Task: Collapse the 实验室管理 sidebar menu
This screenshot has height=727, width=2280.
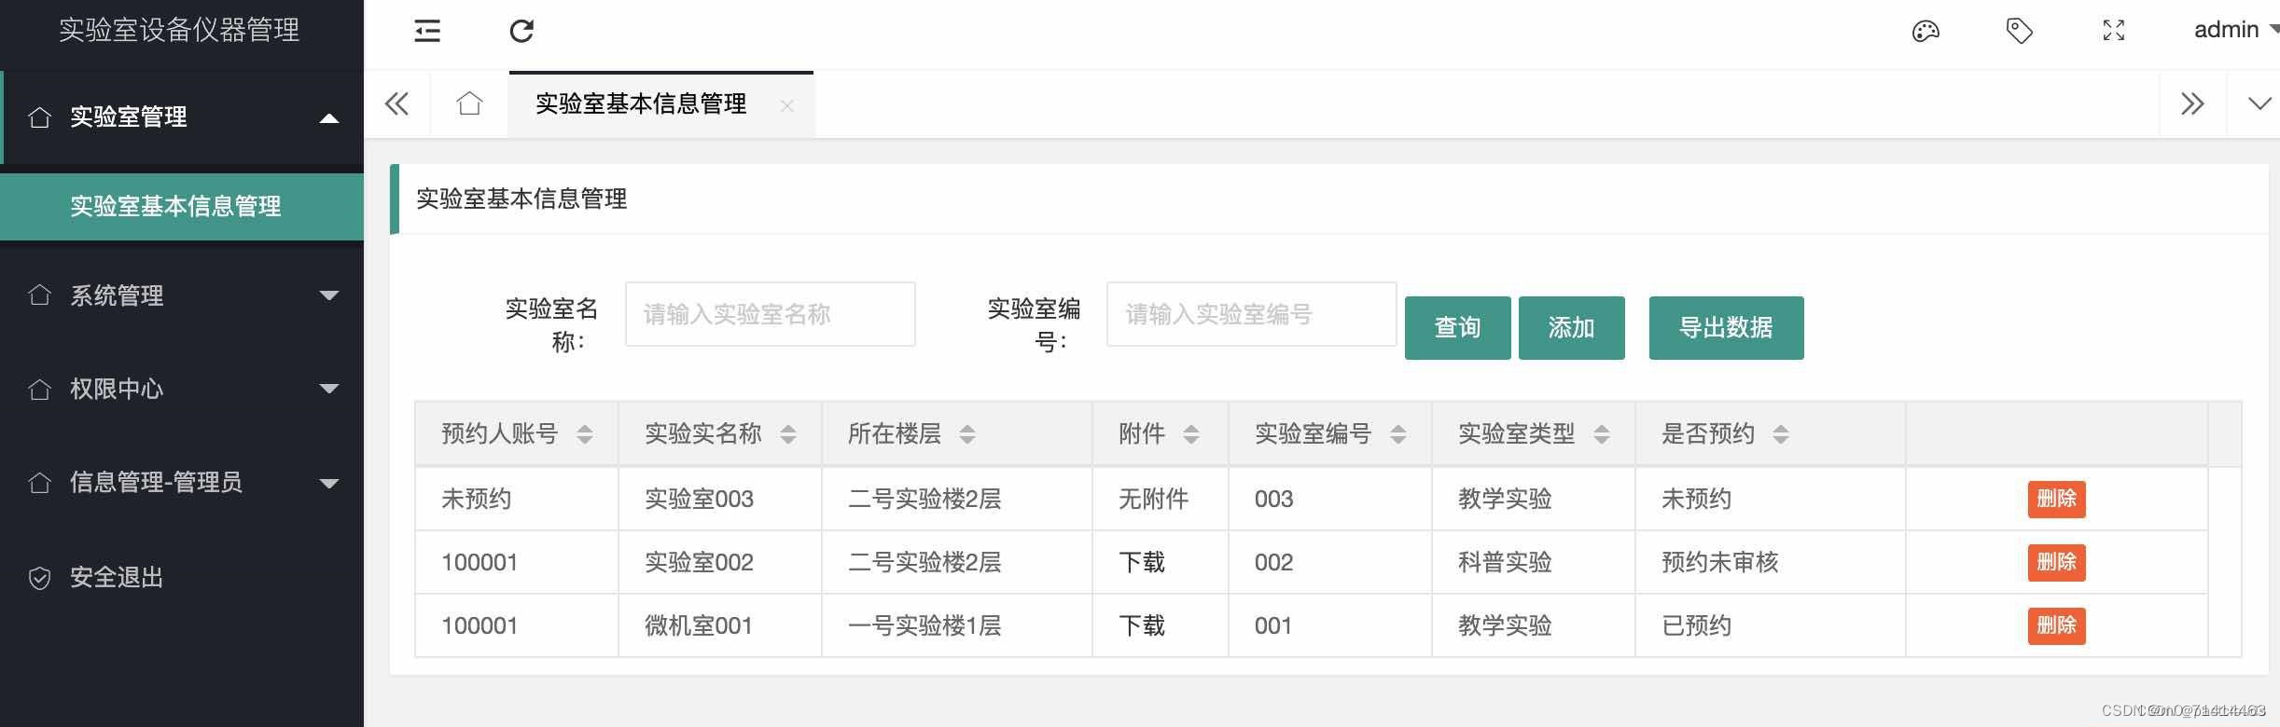Action: point(182,117)
